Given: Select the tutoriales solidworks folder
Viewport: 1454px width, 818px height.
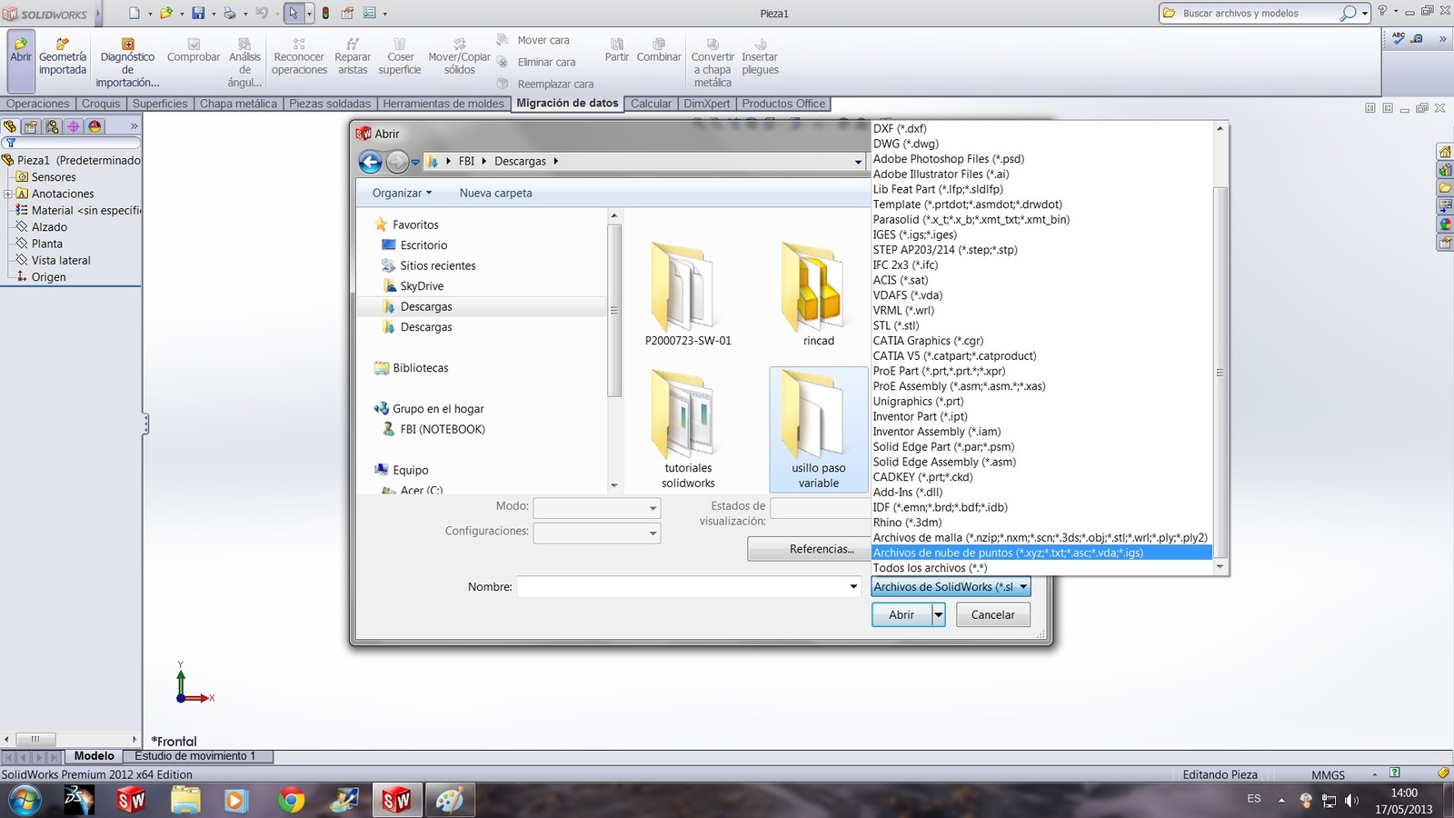Looking at the screenshot, I should pyautogui.click(x=688, y=429).
